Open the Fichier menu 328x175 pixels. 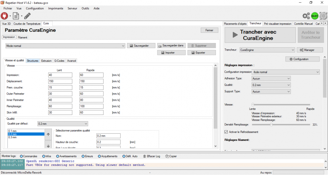(8, 9)
